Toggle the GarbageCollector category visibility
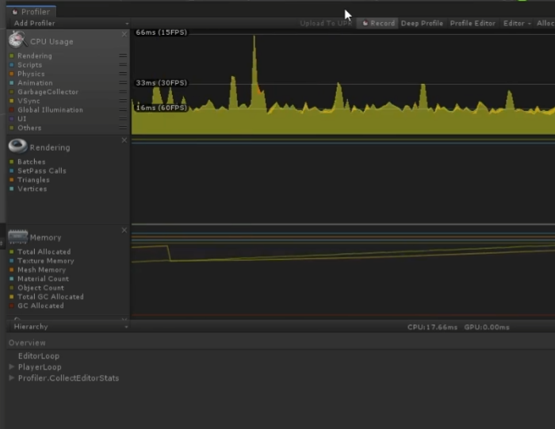 [12, 92]
